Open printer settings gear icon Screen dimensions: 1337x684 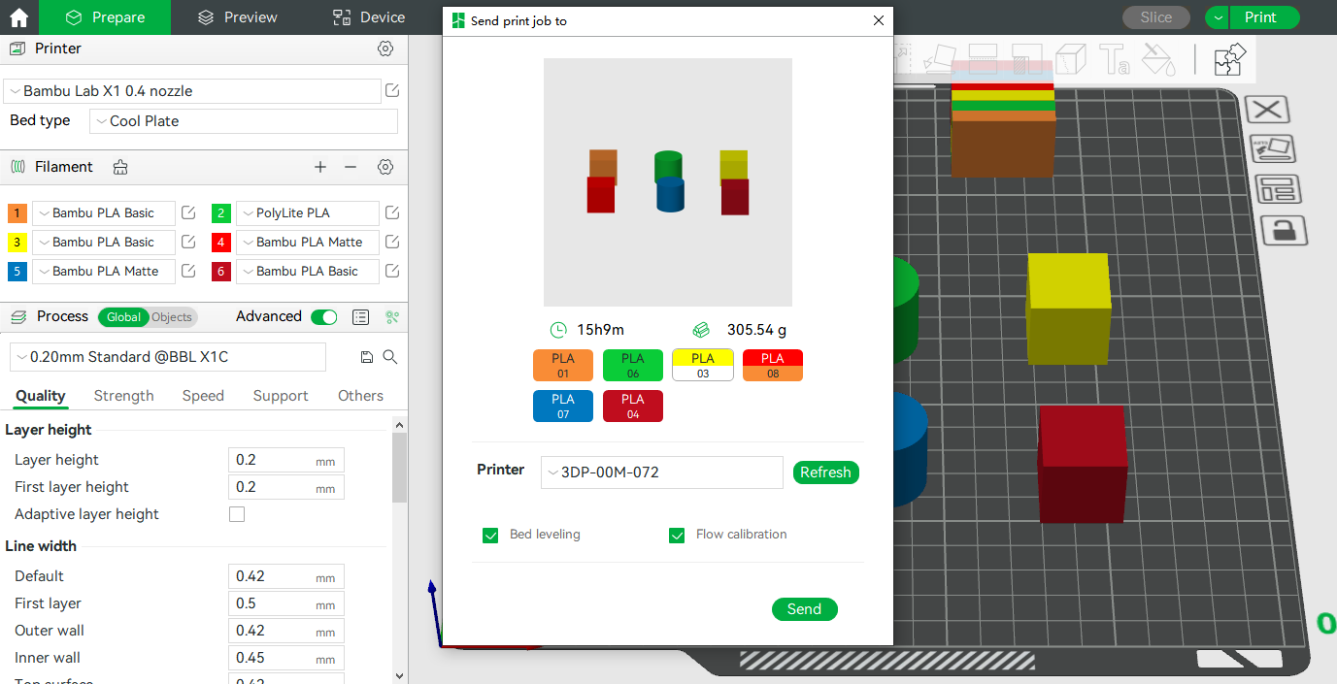pos(385,49)
